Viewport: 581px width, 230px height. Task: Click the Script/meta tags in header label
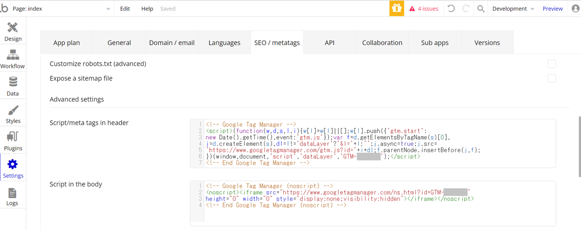point(89,123)
